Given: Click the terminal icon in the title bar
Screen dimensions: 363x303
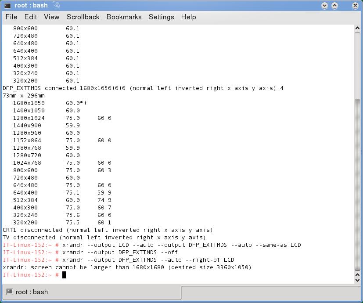Looking at the screenshot, I should click(7, 6).
